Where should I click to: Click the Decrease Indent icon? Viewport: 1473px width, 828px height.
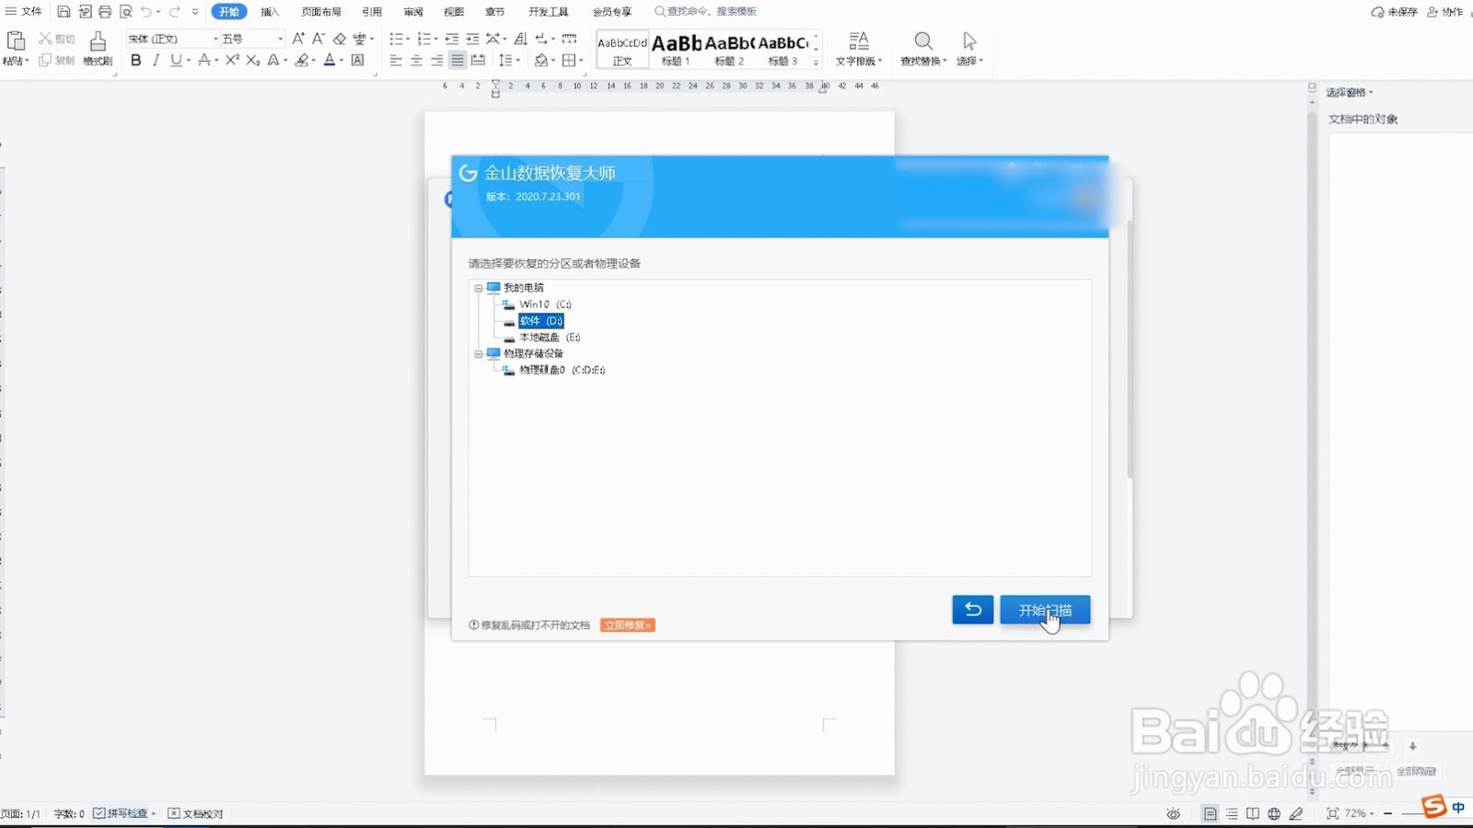(452, 39)
